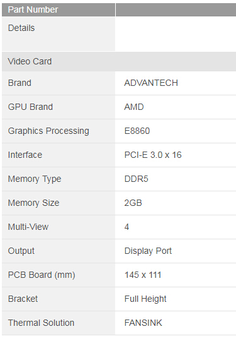
Task: Click the Memory Size label
Action: tap(33, 203)
